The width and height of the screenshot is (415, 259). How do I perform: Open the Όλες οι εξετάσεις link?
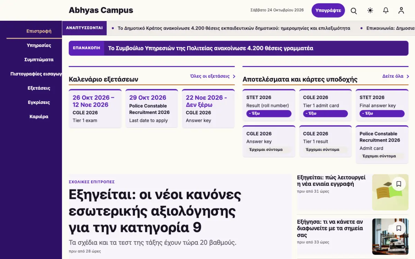click(210, 76)
